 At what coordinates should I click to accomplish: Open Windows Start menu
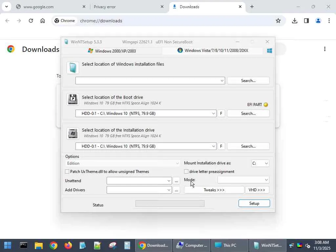[x=8, y=245]
